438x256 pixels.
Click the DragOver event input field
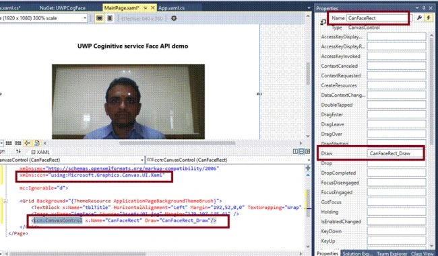pyautogui.click(x=396, y=134)
